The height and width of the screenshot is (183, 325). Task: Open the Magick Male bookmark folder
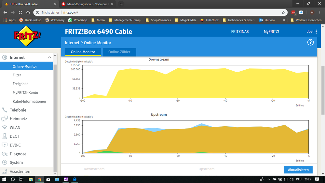click(186, 20)
